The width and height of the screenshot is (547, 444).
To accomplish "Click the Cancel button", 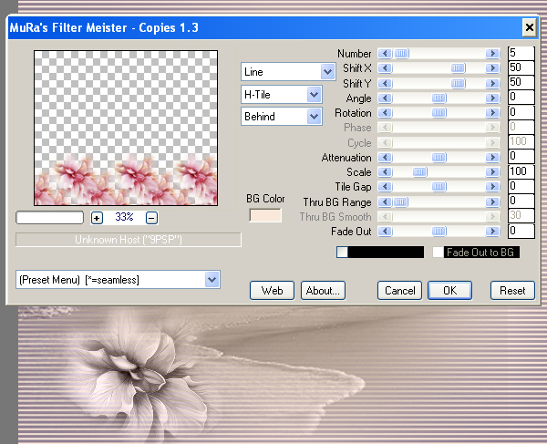I will click(400, 291).
